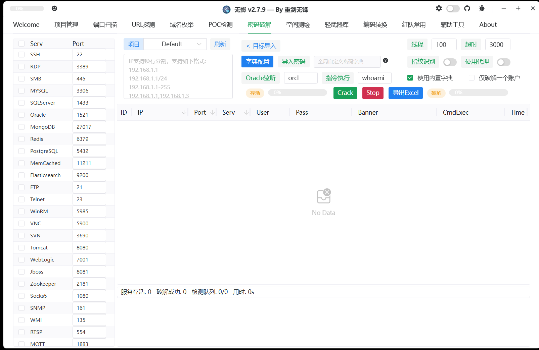
Task: Click the help question mark beside 全局自定义密码字典
Action: tap(386, 61)
